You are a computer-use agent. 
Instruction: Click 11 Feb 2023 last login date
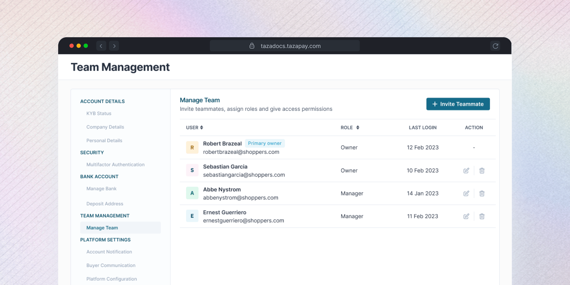point(423,216)
